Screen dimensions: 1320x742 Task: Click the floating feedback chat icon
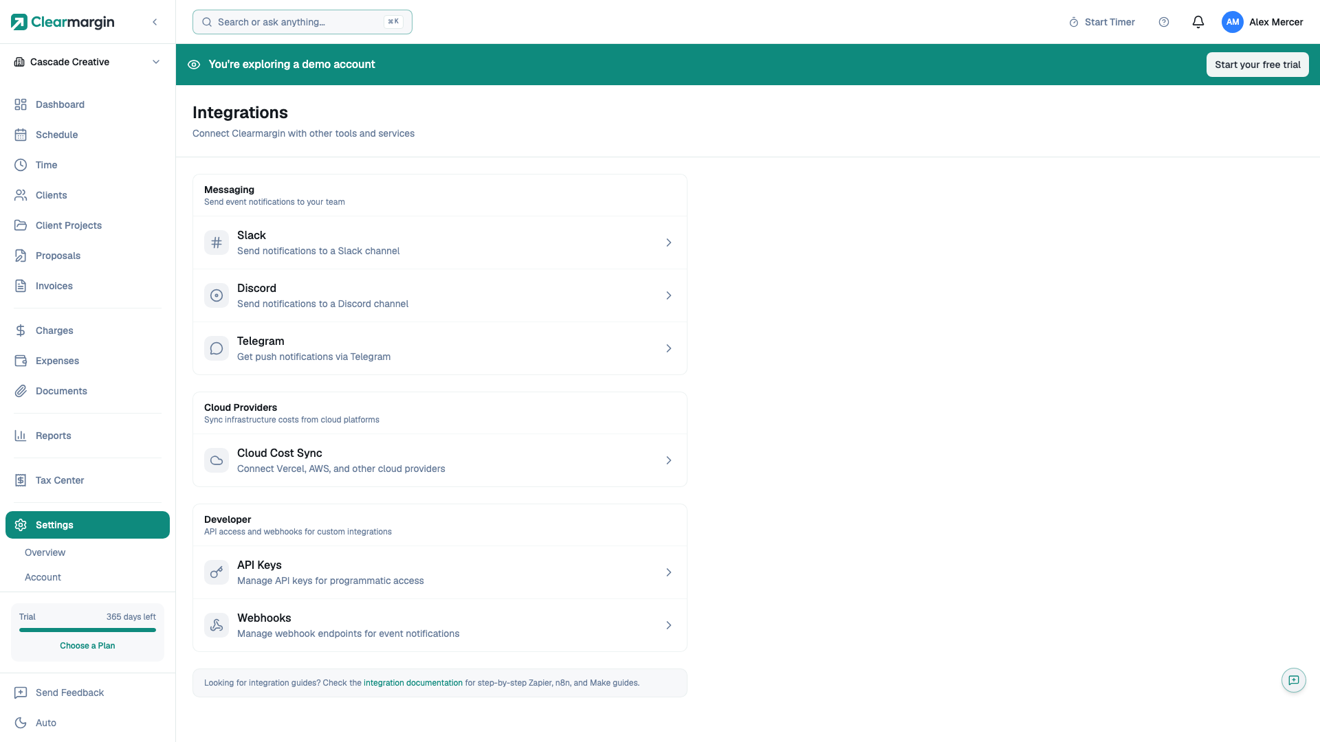(1293, 680)
